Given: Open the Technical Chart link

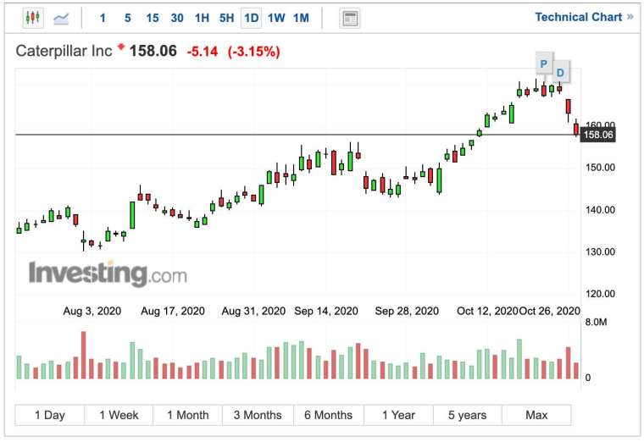Looking at the screenshot, I should 584,17.
